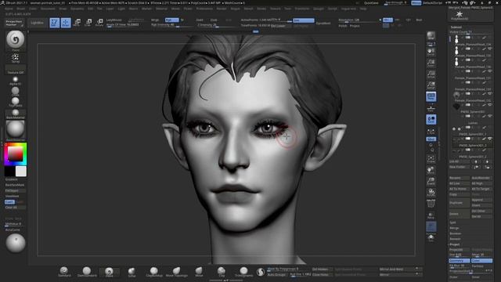Click the Duplicate subtool button
This screenshot has height=282, width=501.
coord(460,203)
